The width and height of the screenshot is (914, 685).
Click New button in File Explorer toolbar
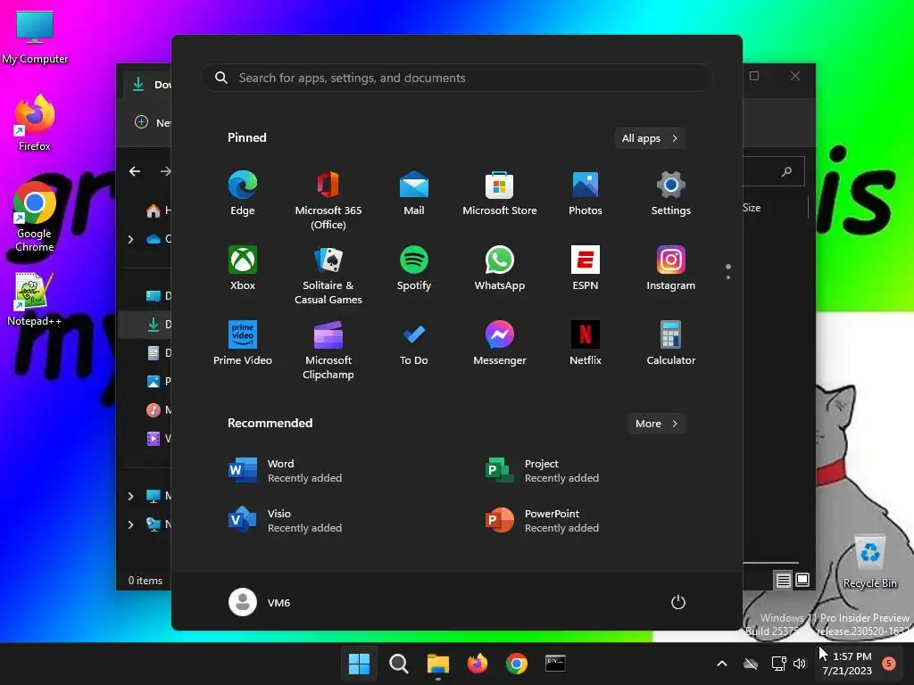tap(153, 122)
